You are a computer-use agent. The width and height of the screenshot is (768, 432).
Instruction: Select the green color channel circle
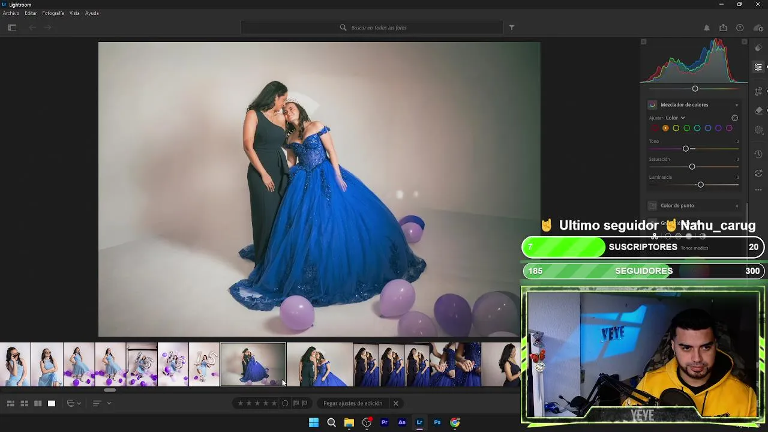(x=687, y=128)
